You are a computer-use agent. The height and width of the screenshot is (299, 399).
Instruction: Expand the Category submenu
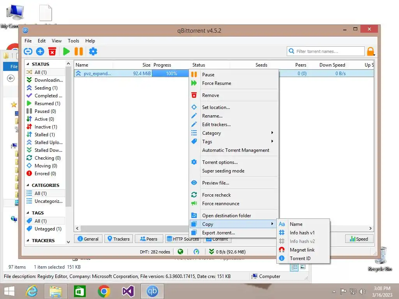point(234,133)
